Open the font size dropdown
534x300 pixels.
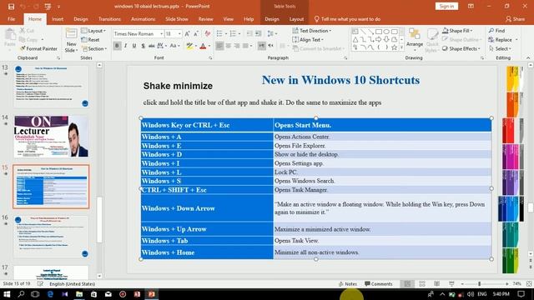point(179,33)
